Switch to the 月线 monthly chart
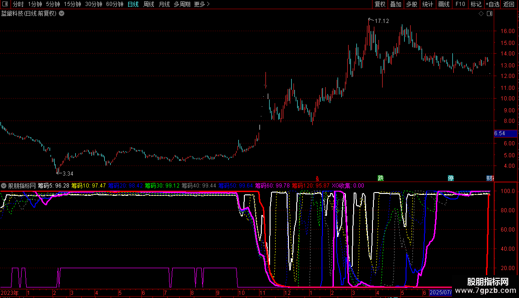This screenshot has height=298, width=519. coord(164,4)
